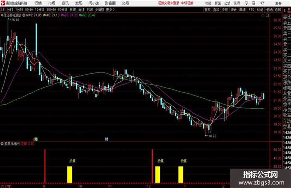Switch to 60分钟 period
Viewport: 291px width, 188px height.
coord(63,10)
